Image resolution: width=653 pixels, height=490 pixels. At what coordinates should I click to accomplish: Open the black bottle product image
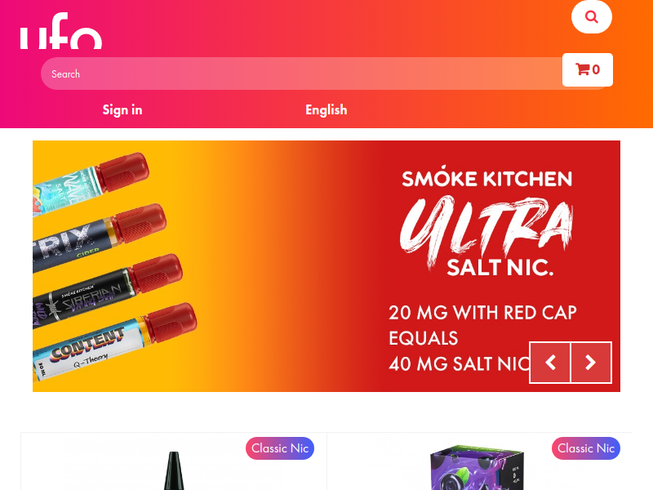(174, 470)
